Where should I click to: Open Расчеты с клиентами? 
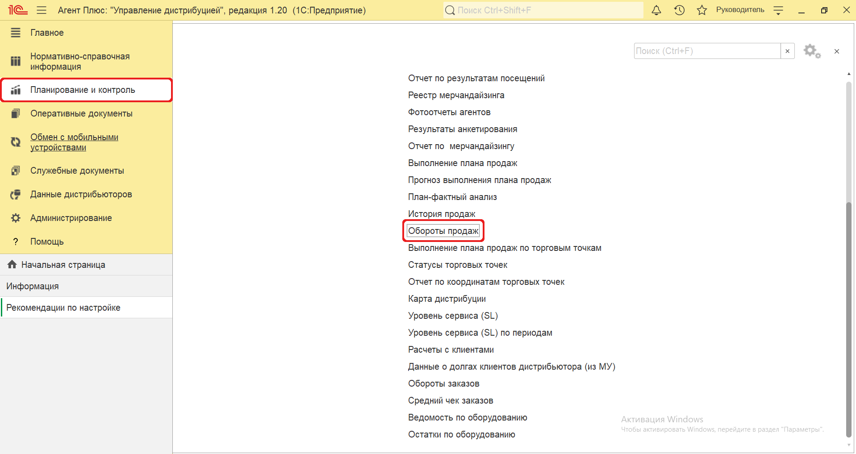point(451,350)
